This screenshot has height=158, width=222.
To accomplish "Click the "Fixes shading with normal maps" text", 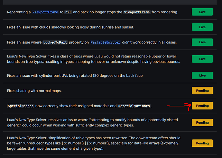I will [x=34, y=91].
